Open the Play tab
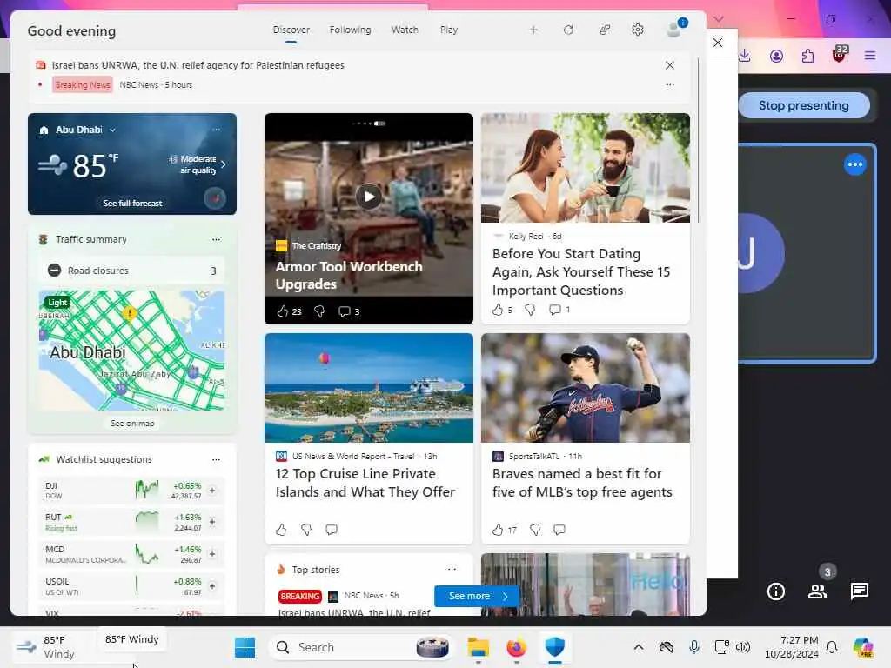Image resolution: width=891 pixels, height=668 pixels. [449, 30]
